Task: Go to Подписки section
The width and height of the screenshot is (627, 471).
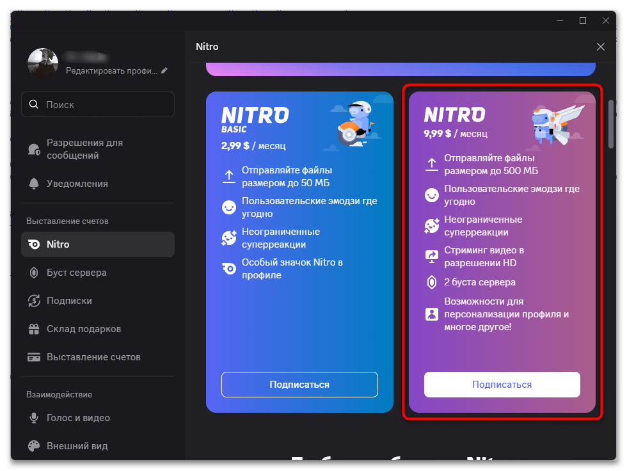Action: 97,301
